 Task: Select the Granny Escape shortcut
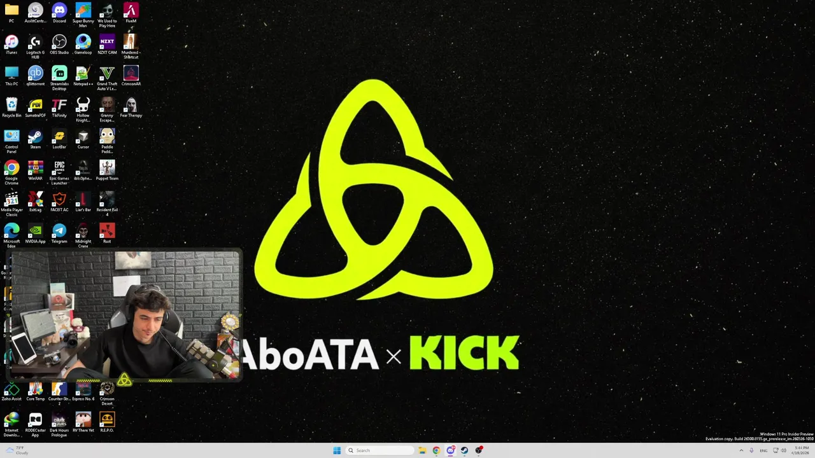[x=107, y=110]
